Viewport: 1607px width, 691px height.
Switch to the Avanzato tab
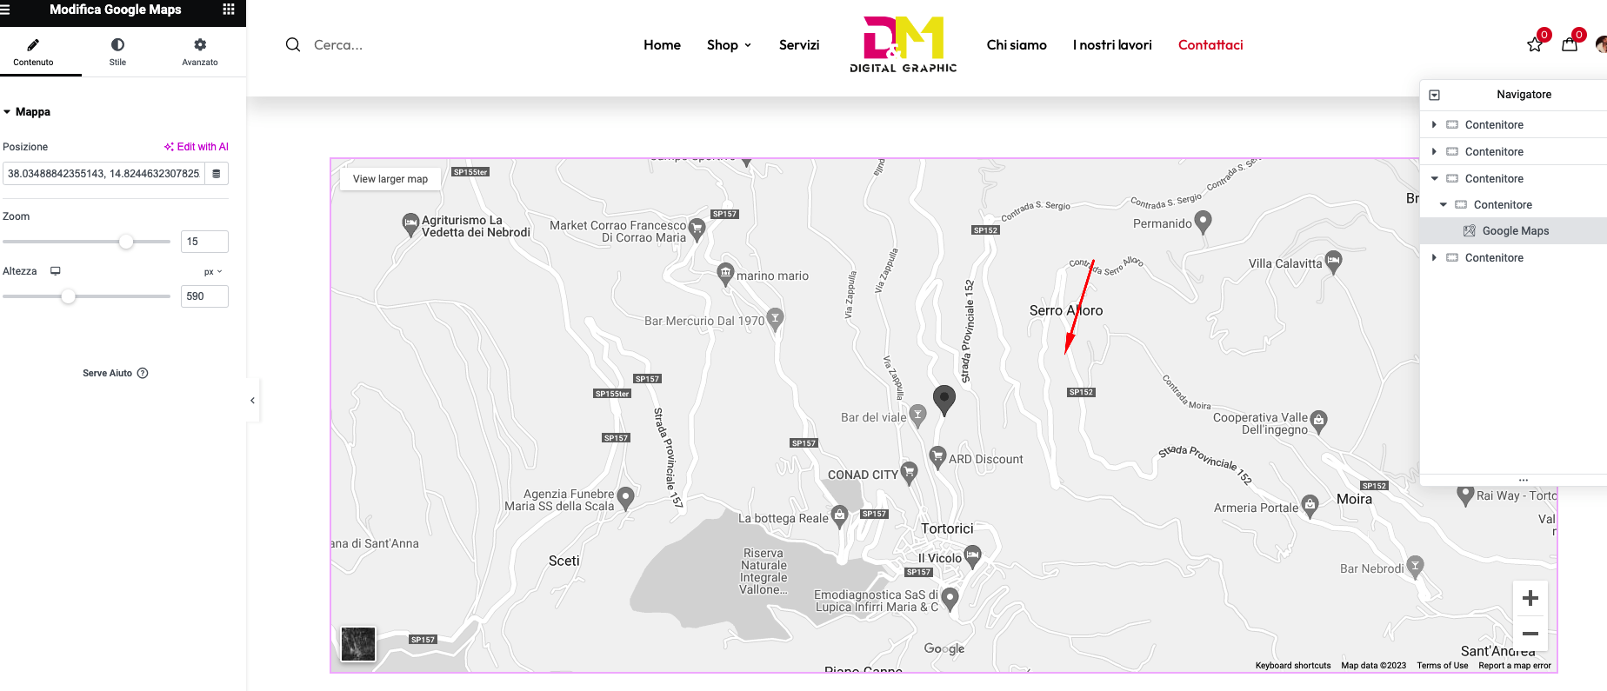(200, 52)
